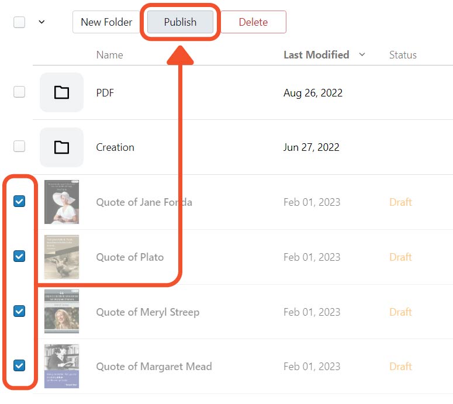Click the Quote of Meryl Streep thumbnail
453x404 pixels.
61,312
